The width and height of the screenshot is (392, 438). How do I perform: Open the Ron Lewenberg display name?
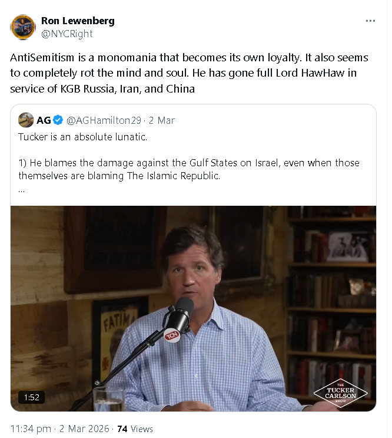coord(78,21)
